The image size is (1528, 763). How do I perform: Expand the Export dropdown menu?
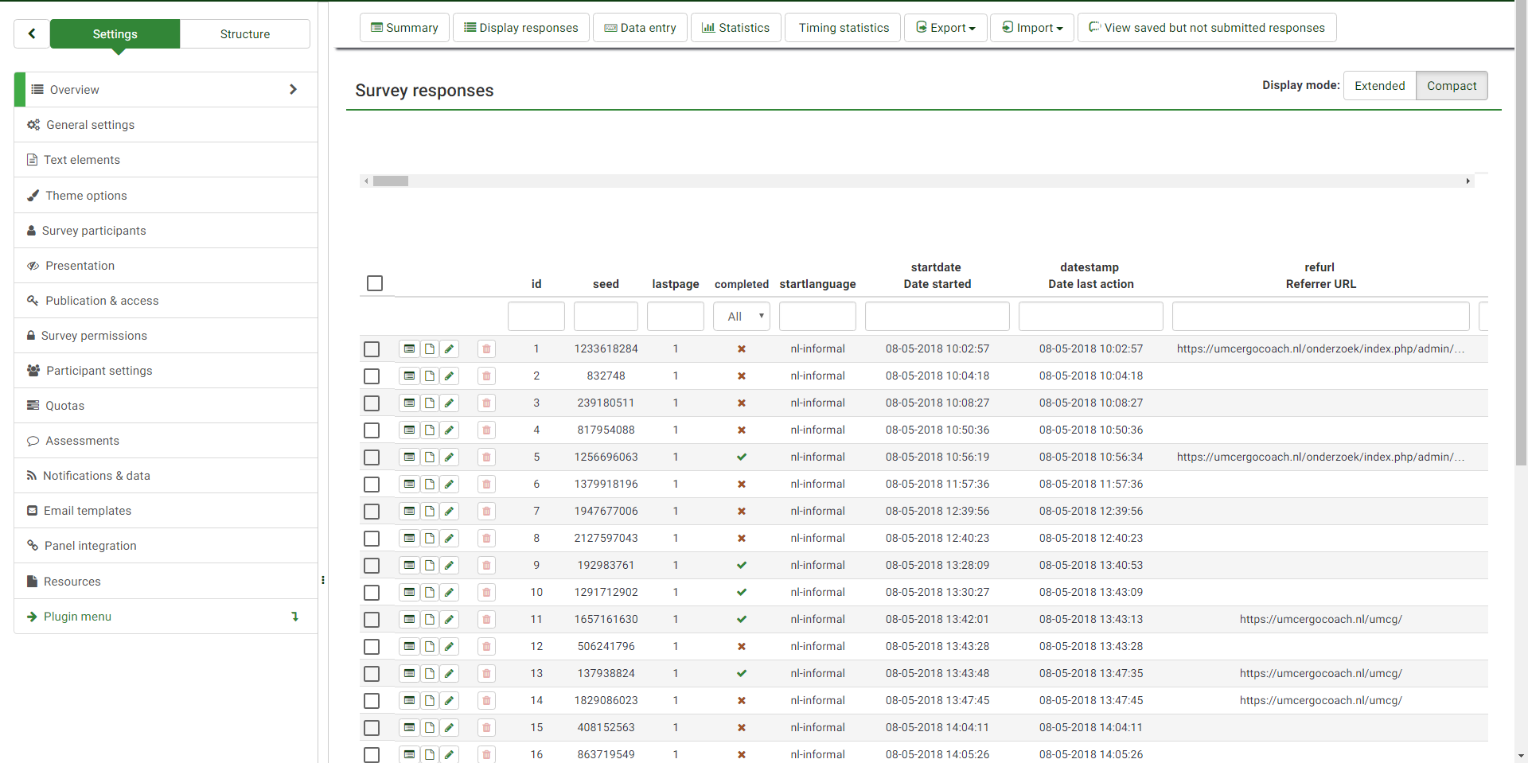pos(945,28)
